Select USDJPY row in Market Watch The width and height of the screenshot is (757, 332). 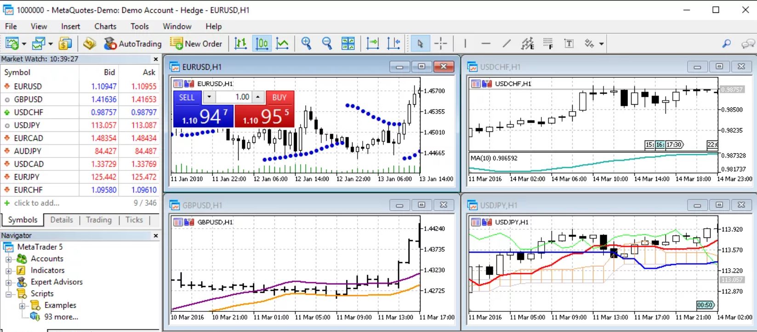(x=80, y=125)
